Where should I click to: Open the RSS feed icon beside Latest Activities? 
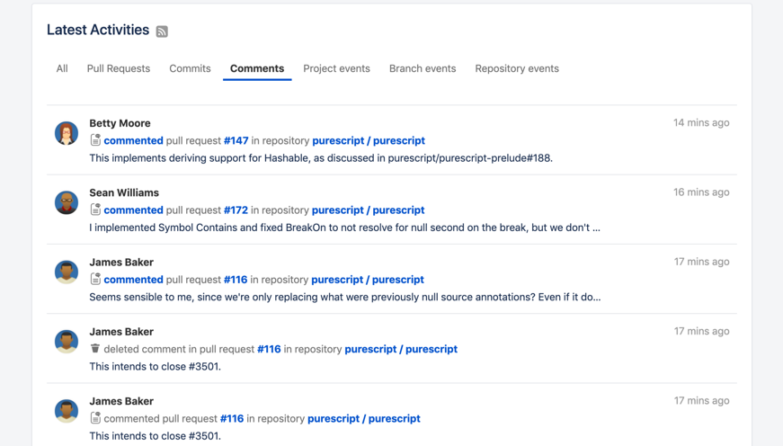pos(162,31)
